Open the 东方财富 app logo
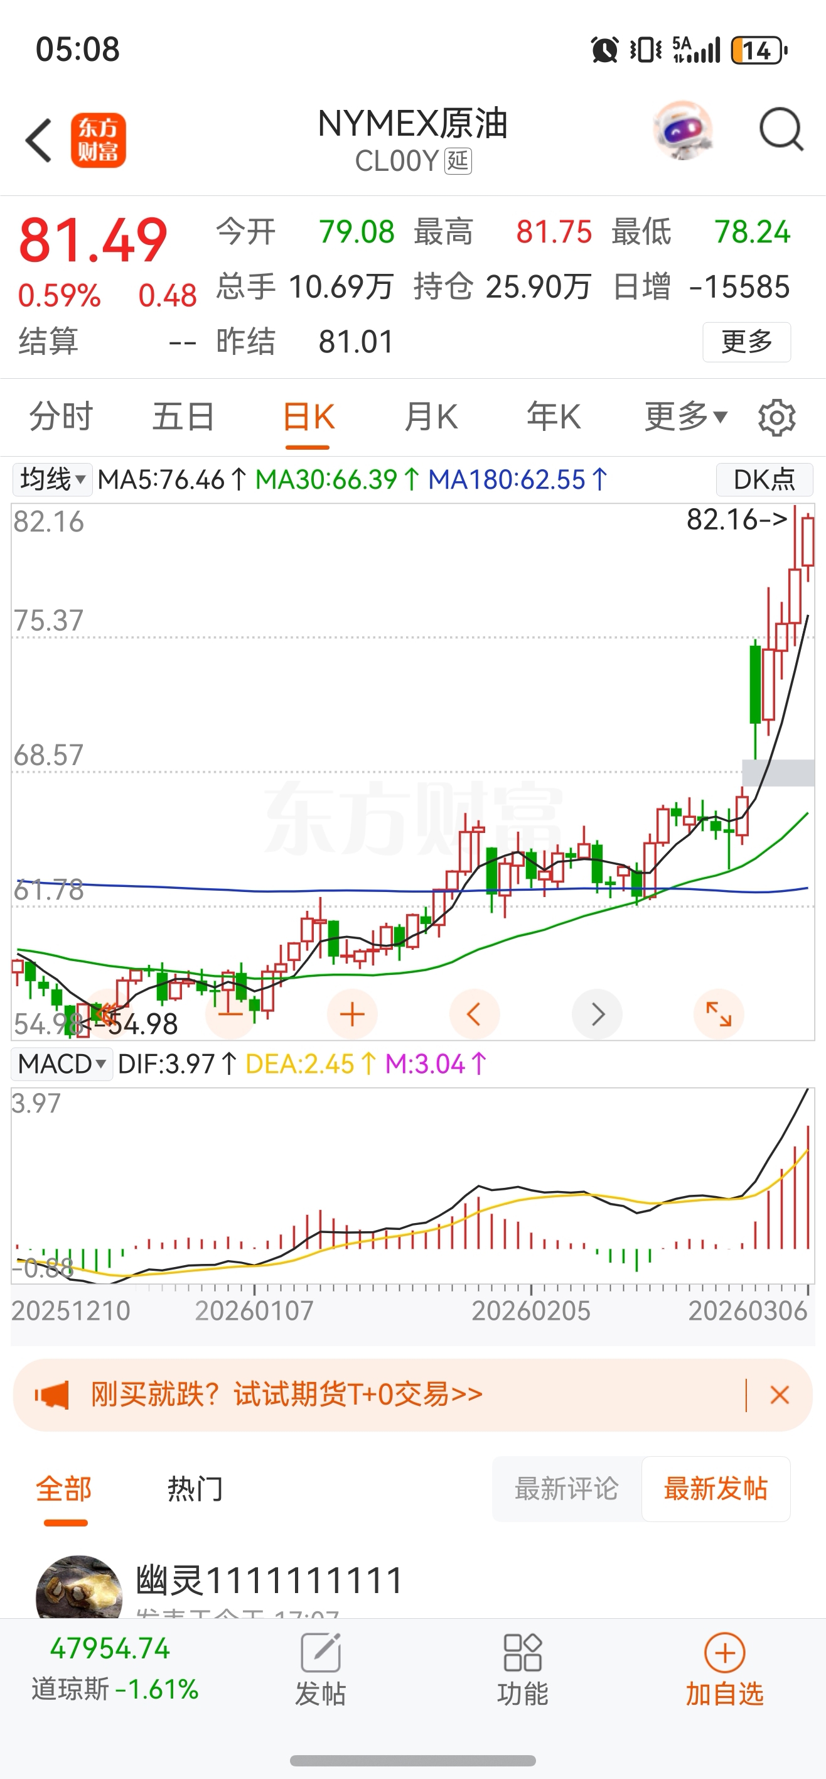The width and height of the screenshot is (826, 1779). coord(98,140)
